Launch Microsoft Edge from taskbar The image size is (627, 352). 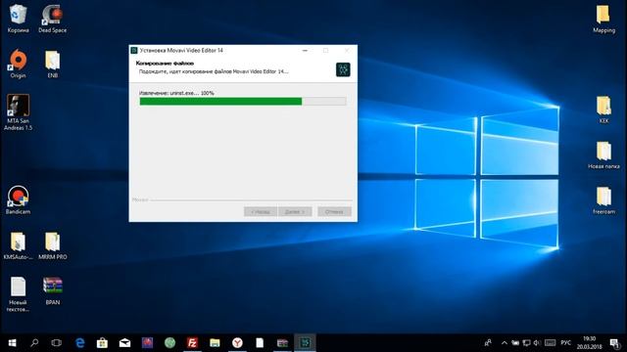pos(80,343)
